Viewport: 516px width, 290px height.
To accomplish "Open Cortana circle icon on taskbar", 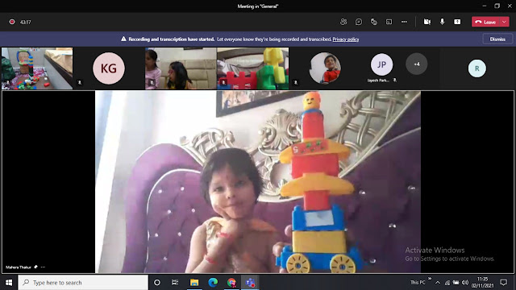I will 157,283.
